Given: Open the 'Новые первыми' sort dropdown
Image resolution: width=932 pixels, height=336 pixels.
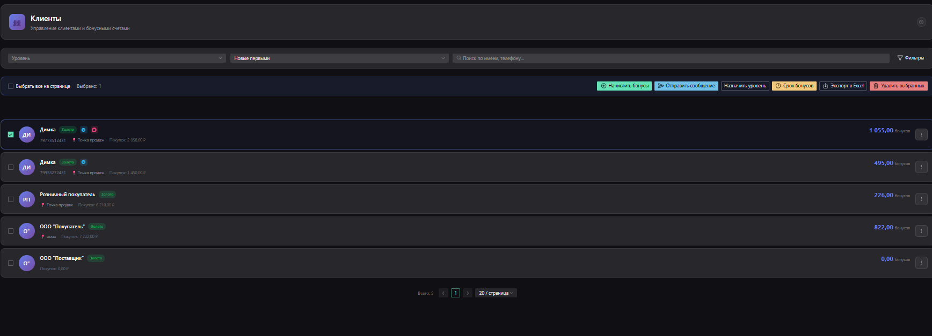Looking at the screenshot, I should pos(339,58).
